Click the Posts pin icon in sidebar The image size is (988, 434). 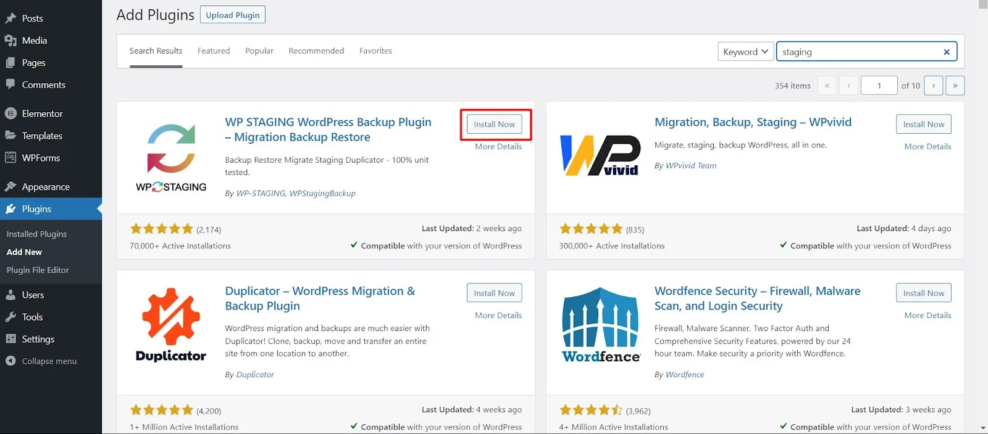coord(10,18)
